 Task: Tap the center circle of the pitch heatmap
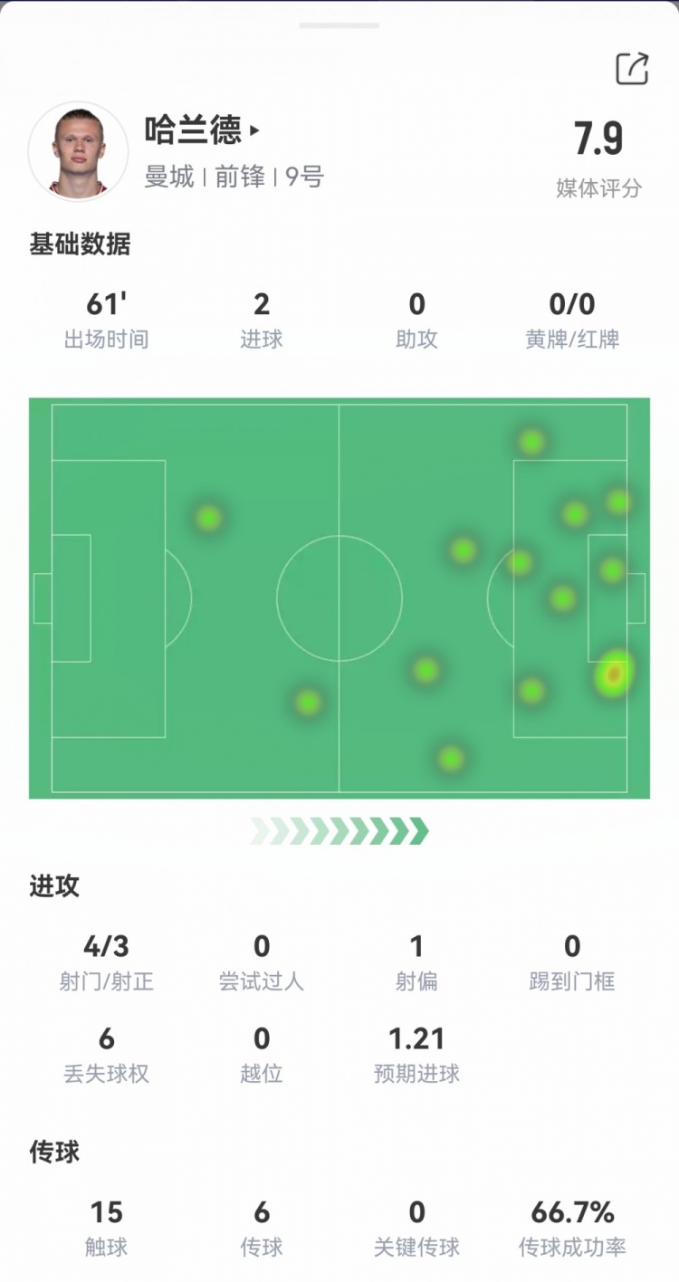(339, 598)
